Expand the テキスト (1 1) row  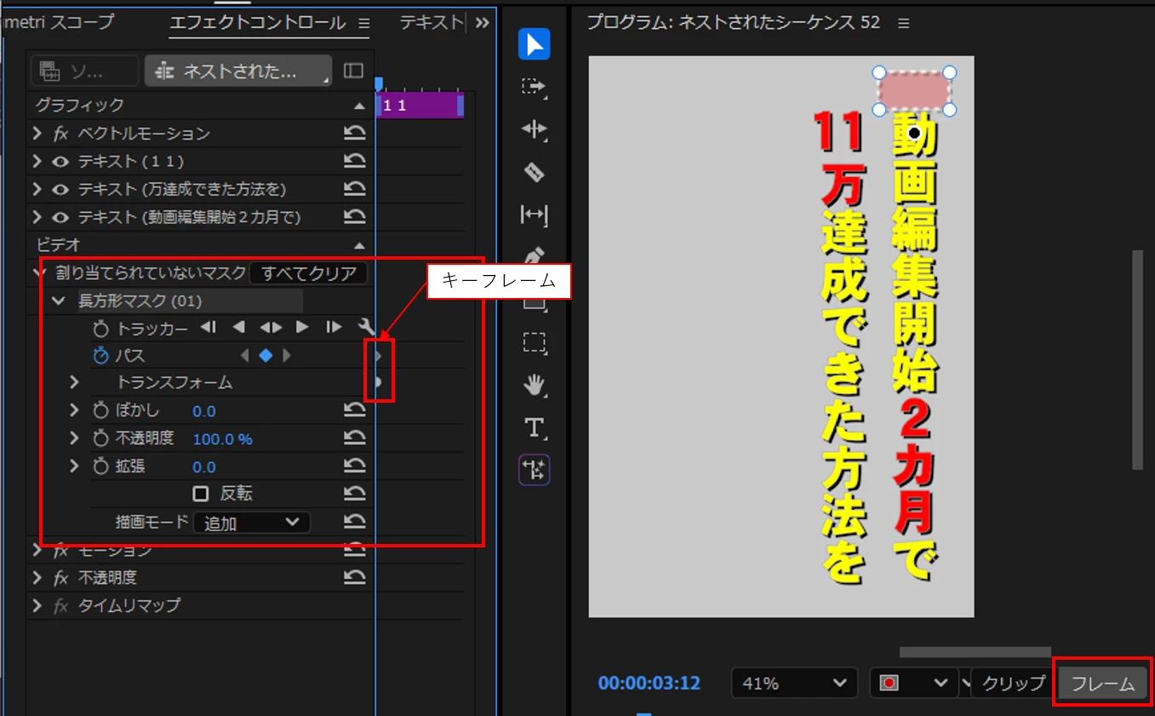click(37, 161)
